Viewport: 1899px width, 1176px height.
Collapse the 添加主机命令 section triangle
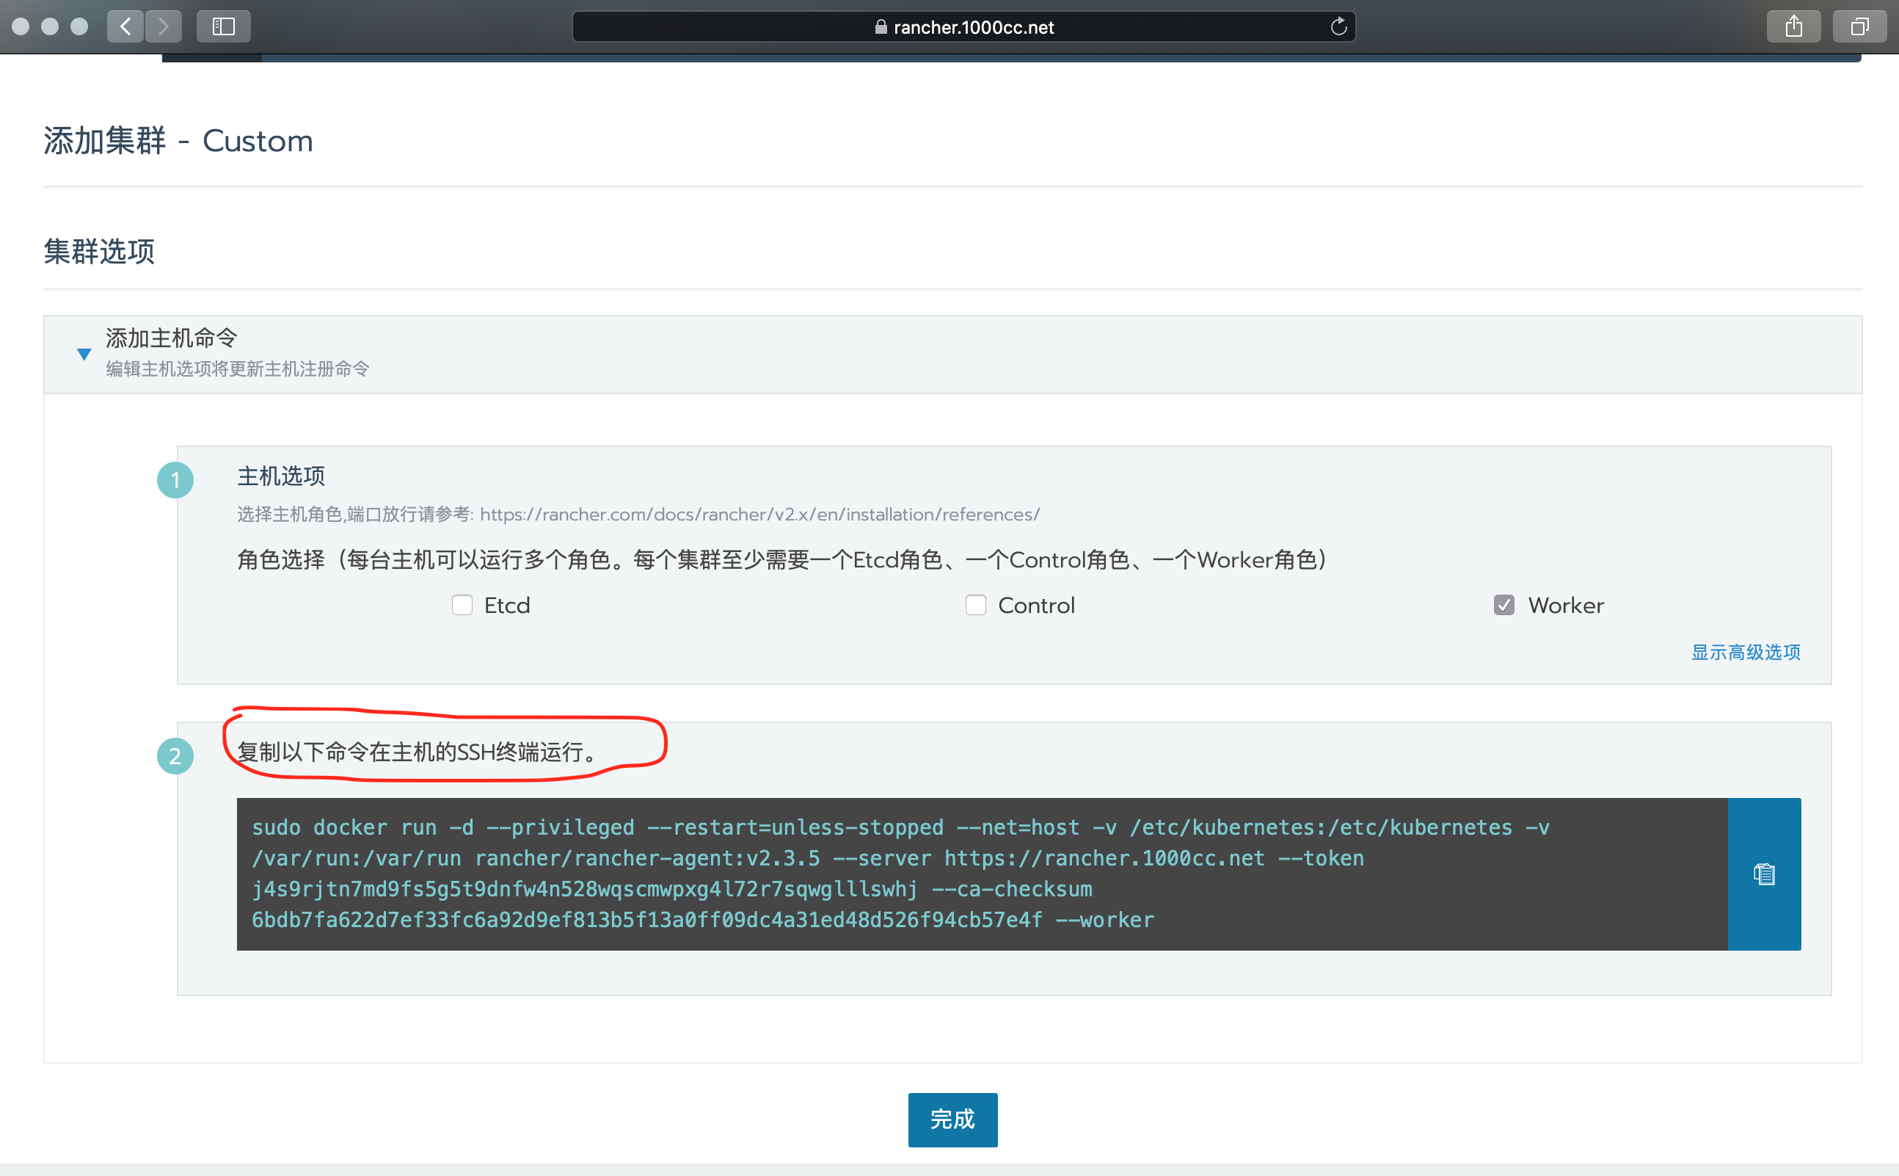84,354
